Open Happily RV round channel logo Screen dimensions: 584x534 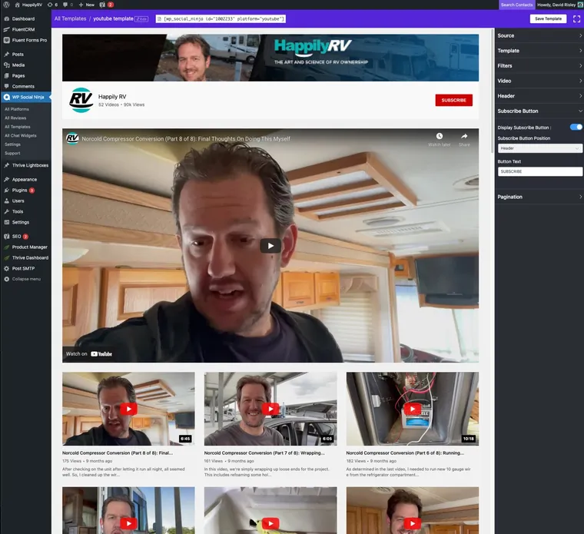(81, 100)
